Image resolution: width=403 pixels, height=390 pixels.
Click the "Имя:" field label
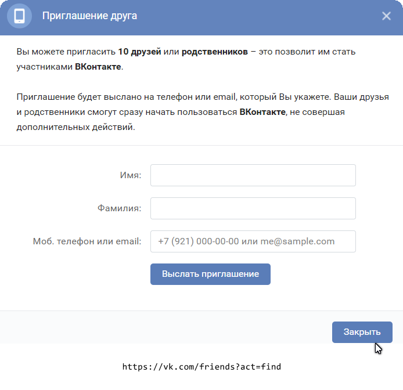[130, 175]
